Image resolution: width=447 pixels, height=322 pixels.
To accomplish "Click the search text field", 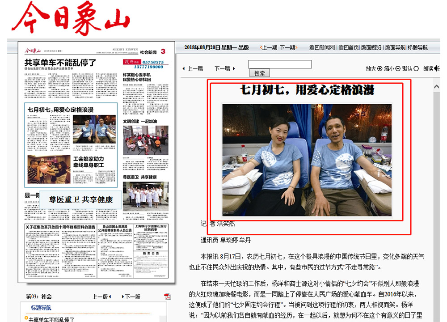I will [x=280, y=64].
